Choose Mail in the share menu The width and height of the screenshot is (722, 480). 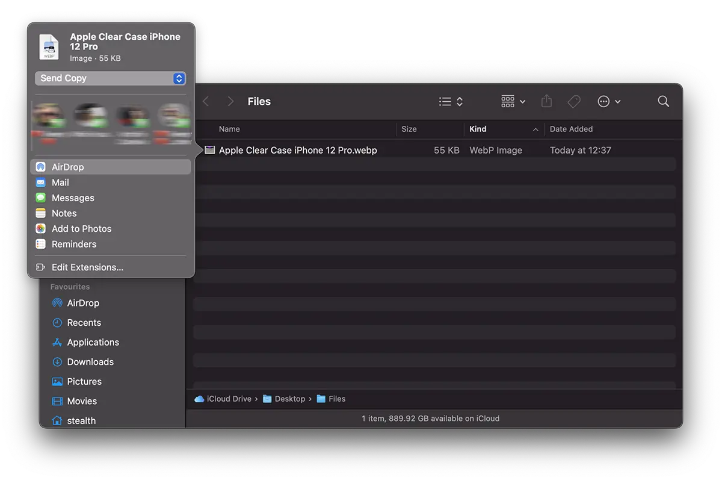[x=111, y=182]
